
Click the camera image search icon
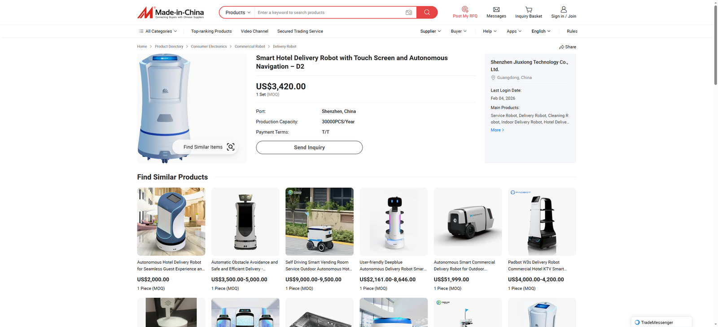coord(408,13)
